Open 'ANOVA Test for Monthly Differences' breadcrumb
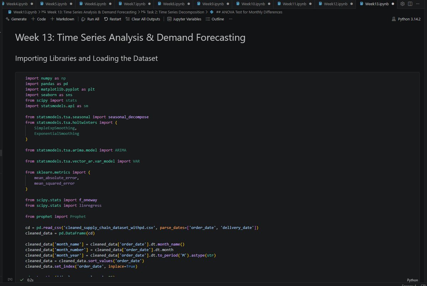Screen dimensions: 427x286 (x=246, y=12)
